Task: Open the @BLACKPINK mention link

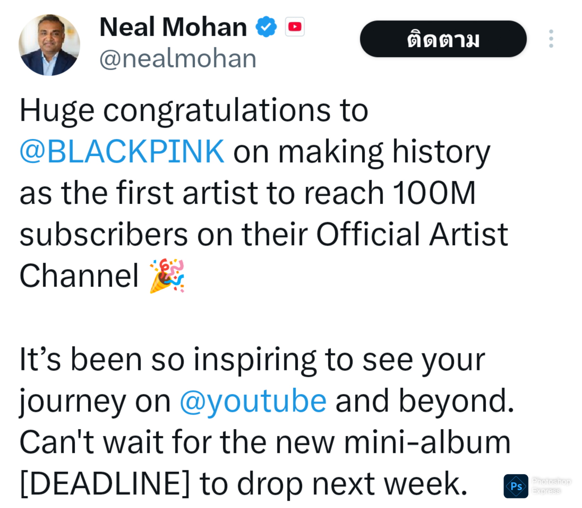Action: pos(122,152)
